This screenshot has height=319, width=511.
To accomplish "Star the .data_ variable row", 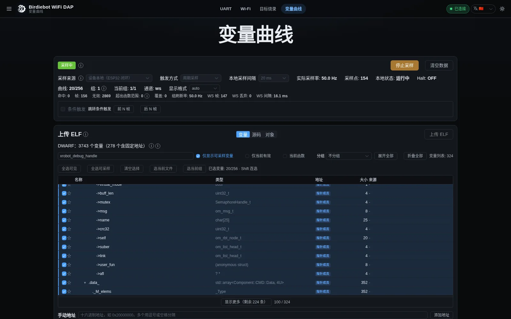I will 69,283.
